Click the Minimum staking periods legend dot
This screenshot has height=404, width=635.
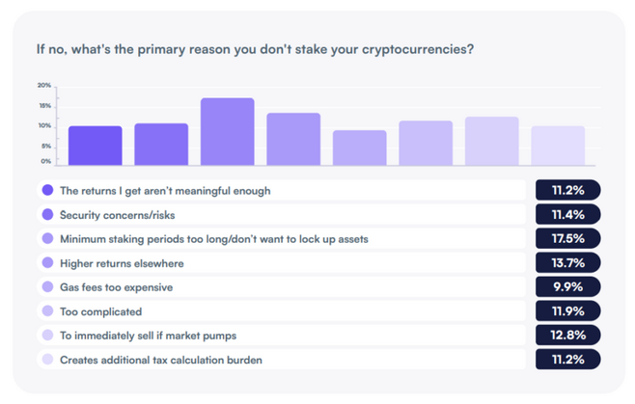click(48, 238)
